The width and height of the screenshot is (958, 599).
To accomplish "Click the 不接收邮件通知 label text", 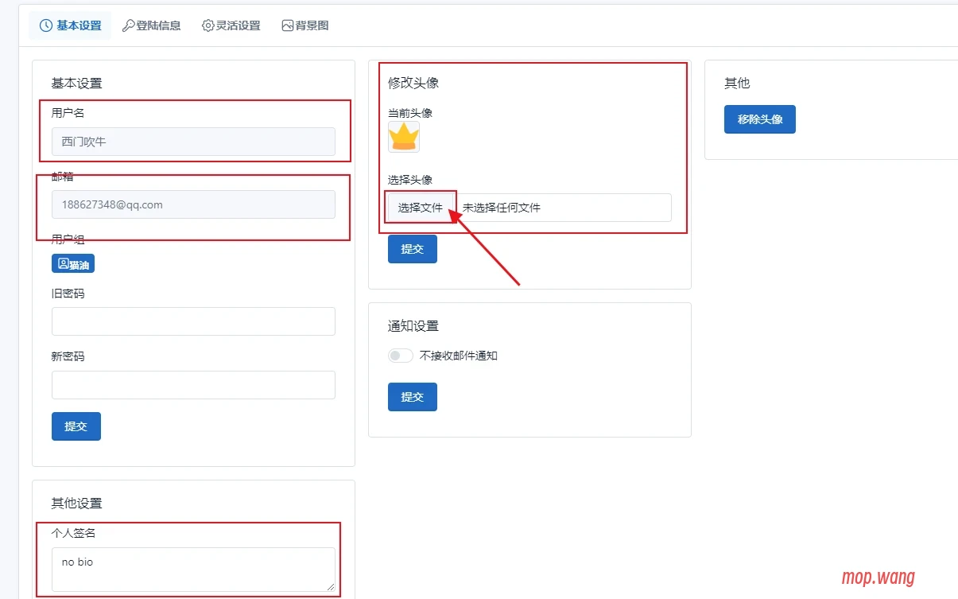I will 458,356.
